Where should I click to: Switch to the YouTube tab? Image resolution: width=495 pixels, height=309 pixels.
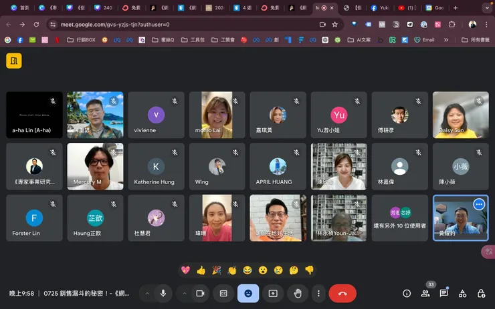tap(408, 8)
